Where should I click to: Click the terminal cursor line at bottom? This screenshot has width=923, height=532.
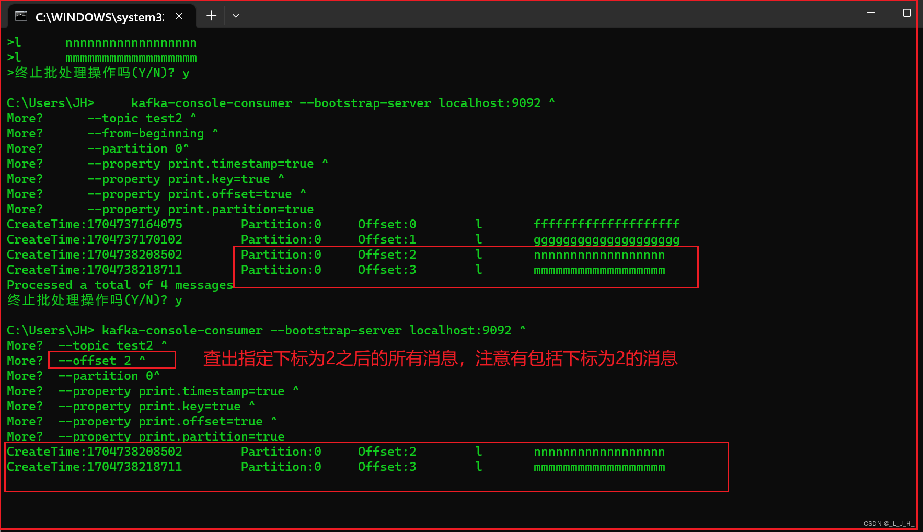[7, 482]
